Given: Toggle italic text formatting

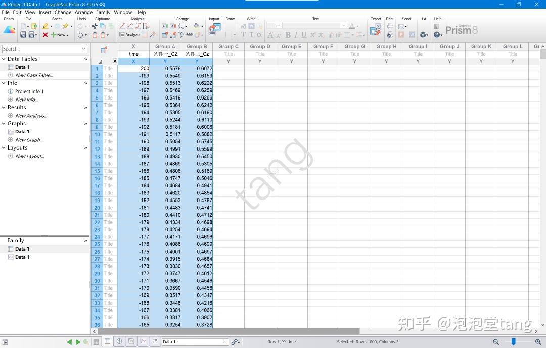Looking at the screenshot, I should click(x=296, y=35).
